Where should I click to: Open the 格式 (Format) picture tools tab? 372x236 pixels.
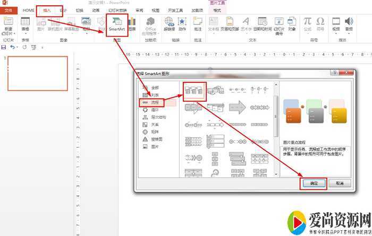click(x=217, y=11)
